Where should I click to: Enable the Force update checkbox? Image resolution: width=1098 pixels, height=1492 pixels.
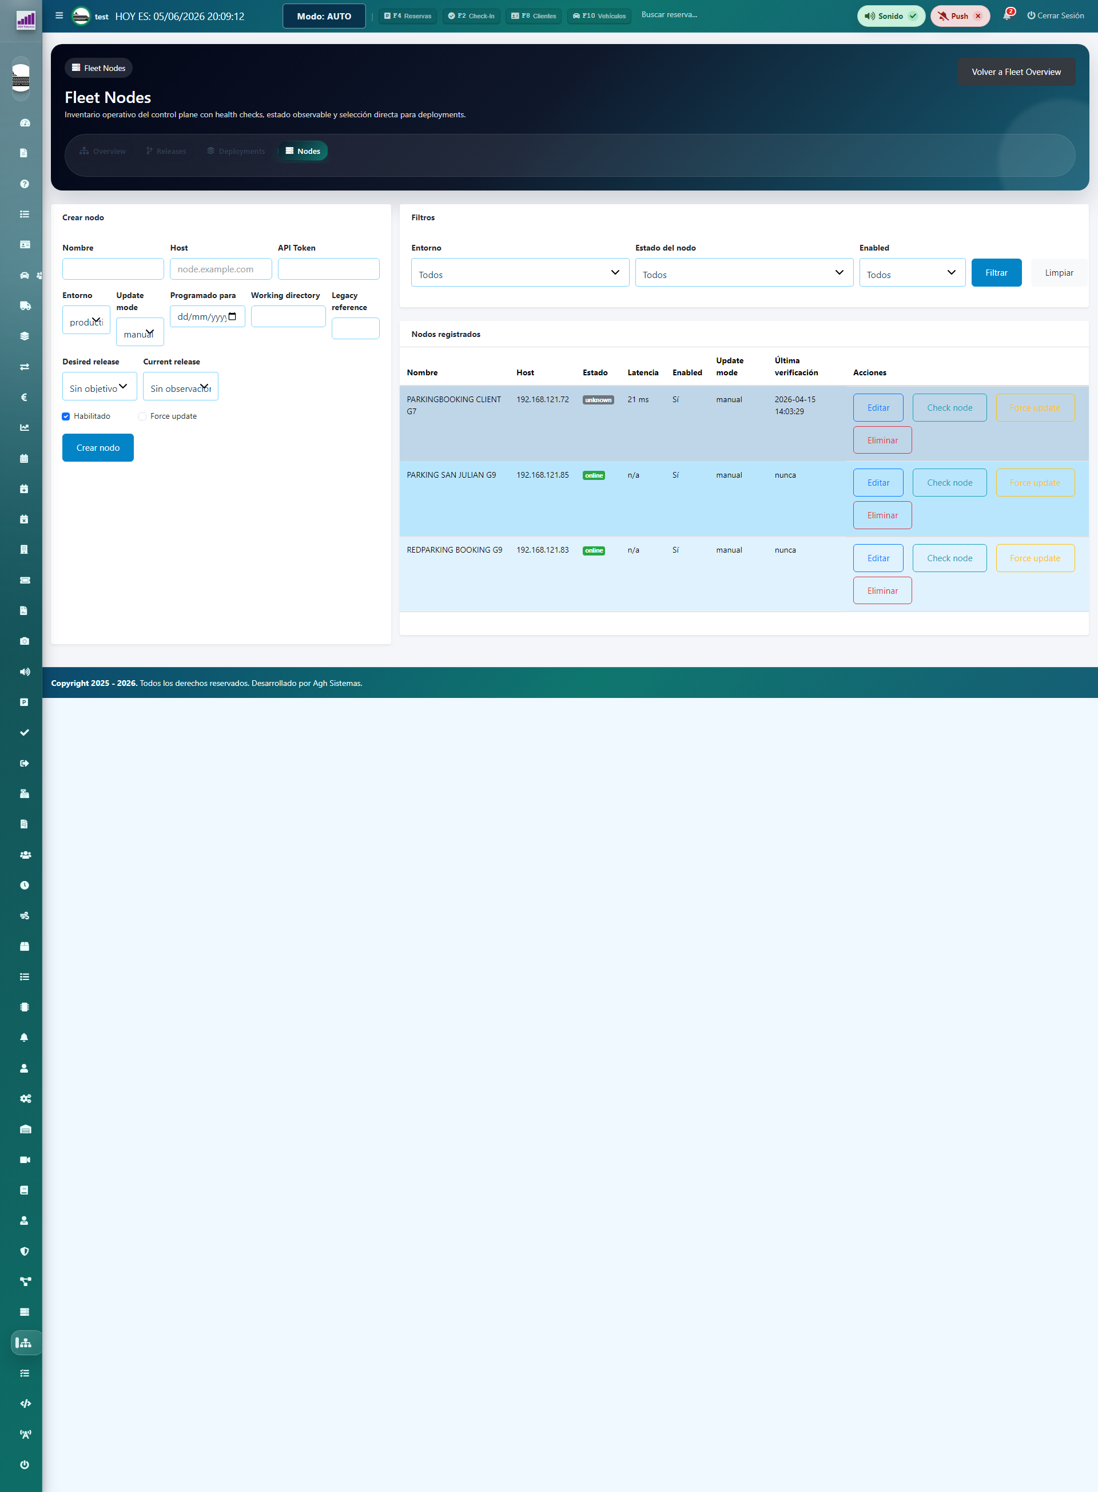tap(142, 416)
